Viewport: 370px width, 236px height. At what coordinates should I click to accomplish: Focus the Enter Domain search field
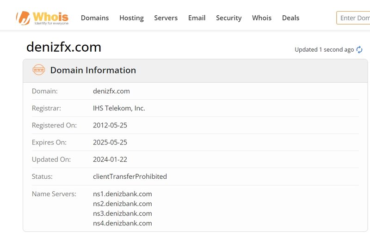pos(354,18)
